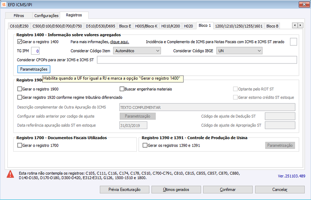Open the H005/Bloco K sub-tab

(146, 26)
